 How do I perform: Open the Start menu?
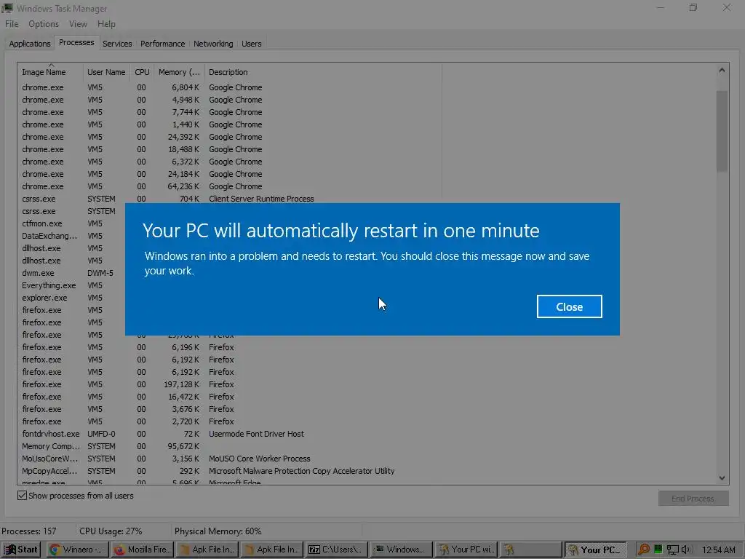pyautogui.click(x=21, y=550)
